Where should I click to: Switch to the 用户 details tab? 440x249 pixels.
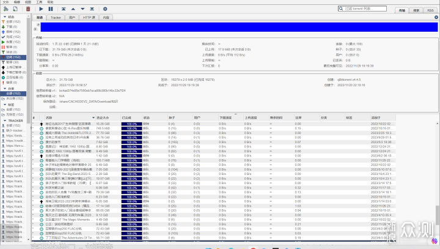pyautogui.click(x=72, y=17)
